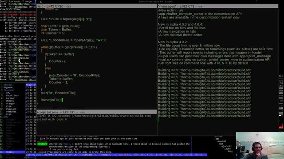Viewport: 284px width, 159px height.
Task: Click the 'if(Token == Buffer)' line
Action: (x=59, y=54)
